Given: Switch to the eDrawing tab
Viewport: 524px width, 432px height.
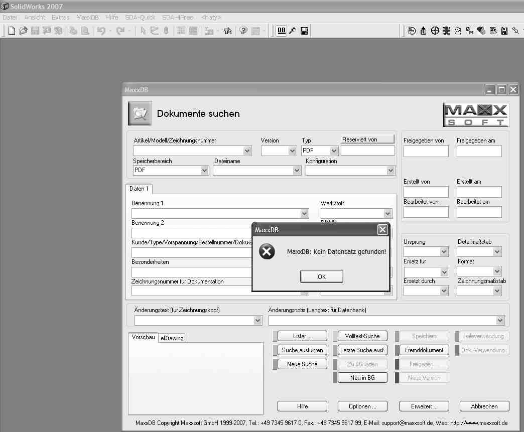Looking at the screenshot, I should coord(172,338).
